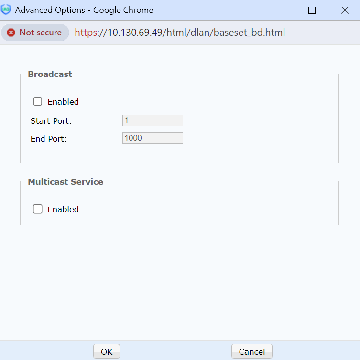Click the Start Port input field

coord(153,120)
